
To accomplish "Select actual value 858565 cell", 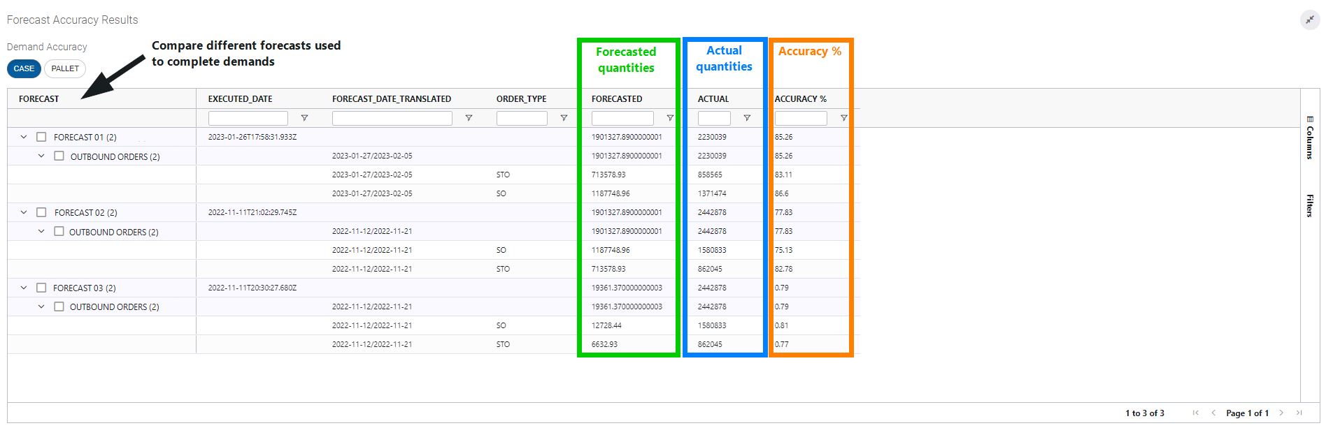I will [710, 175].
